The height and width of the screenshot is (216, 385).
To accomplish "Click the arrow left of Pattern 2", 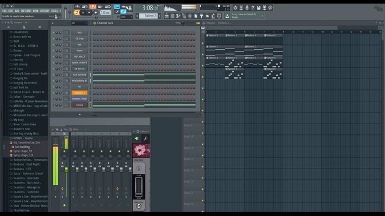I will click(138, 16).
